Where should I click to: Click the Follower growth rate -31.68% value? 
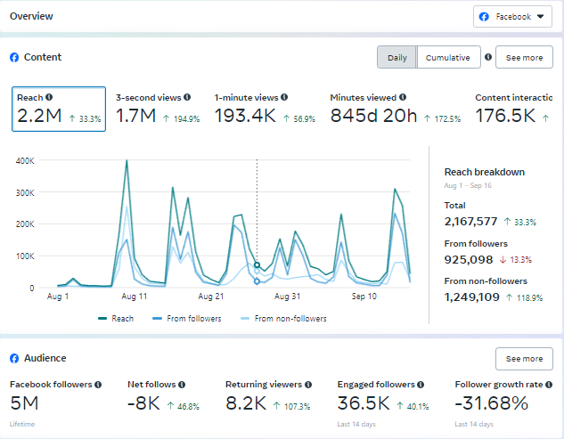pyautogui.click(x=491, y=402)
